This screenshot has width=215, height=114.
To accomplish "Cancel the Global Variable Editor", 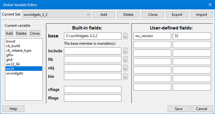I will pos(202,109).
